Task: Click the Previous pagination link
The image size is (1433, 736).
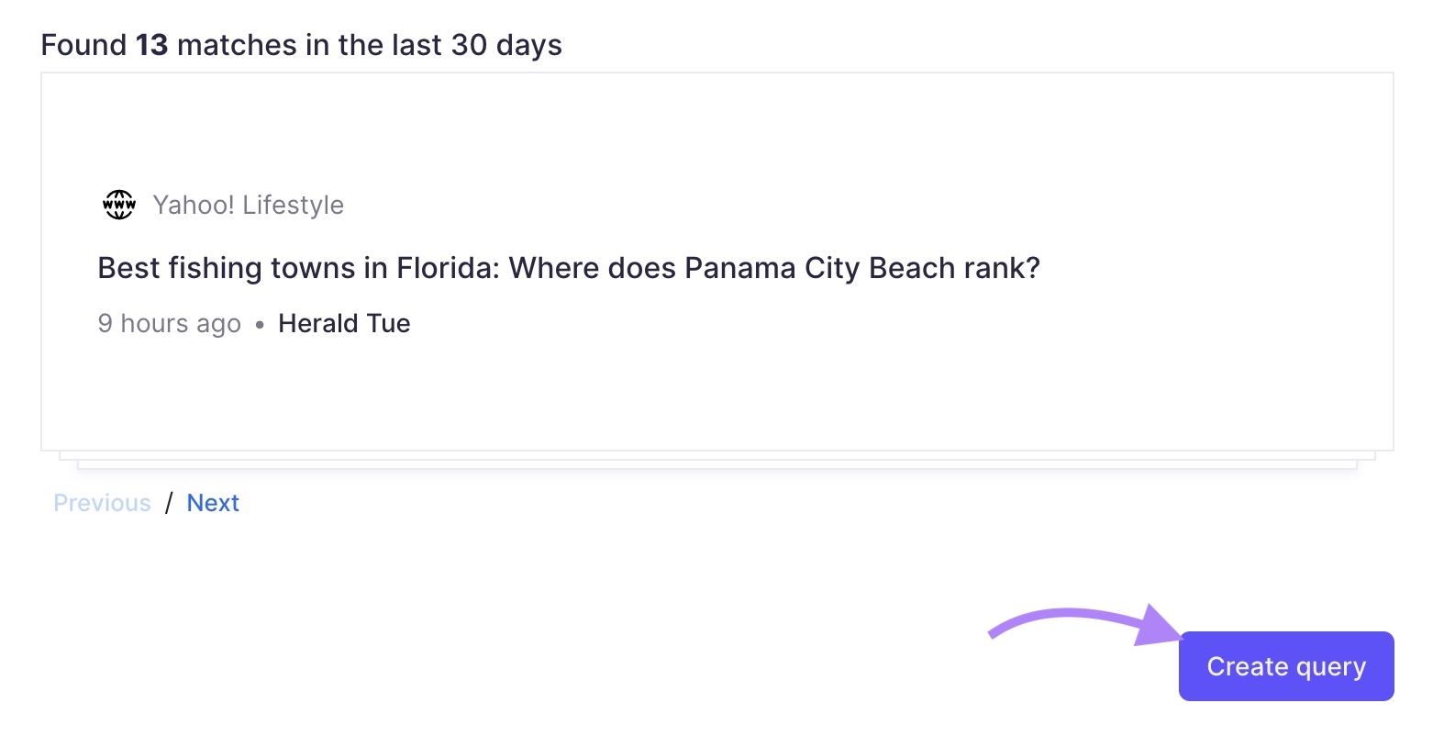Action: tap(102, 503)
